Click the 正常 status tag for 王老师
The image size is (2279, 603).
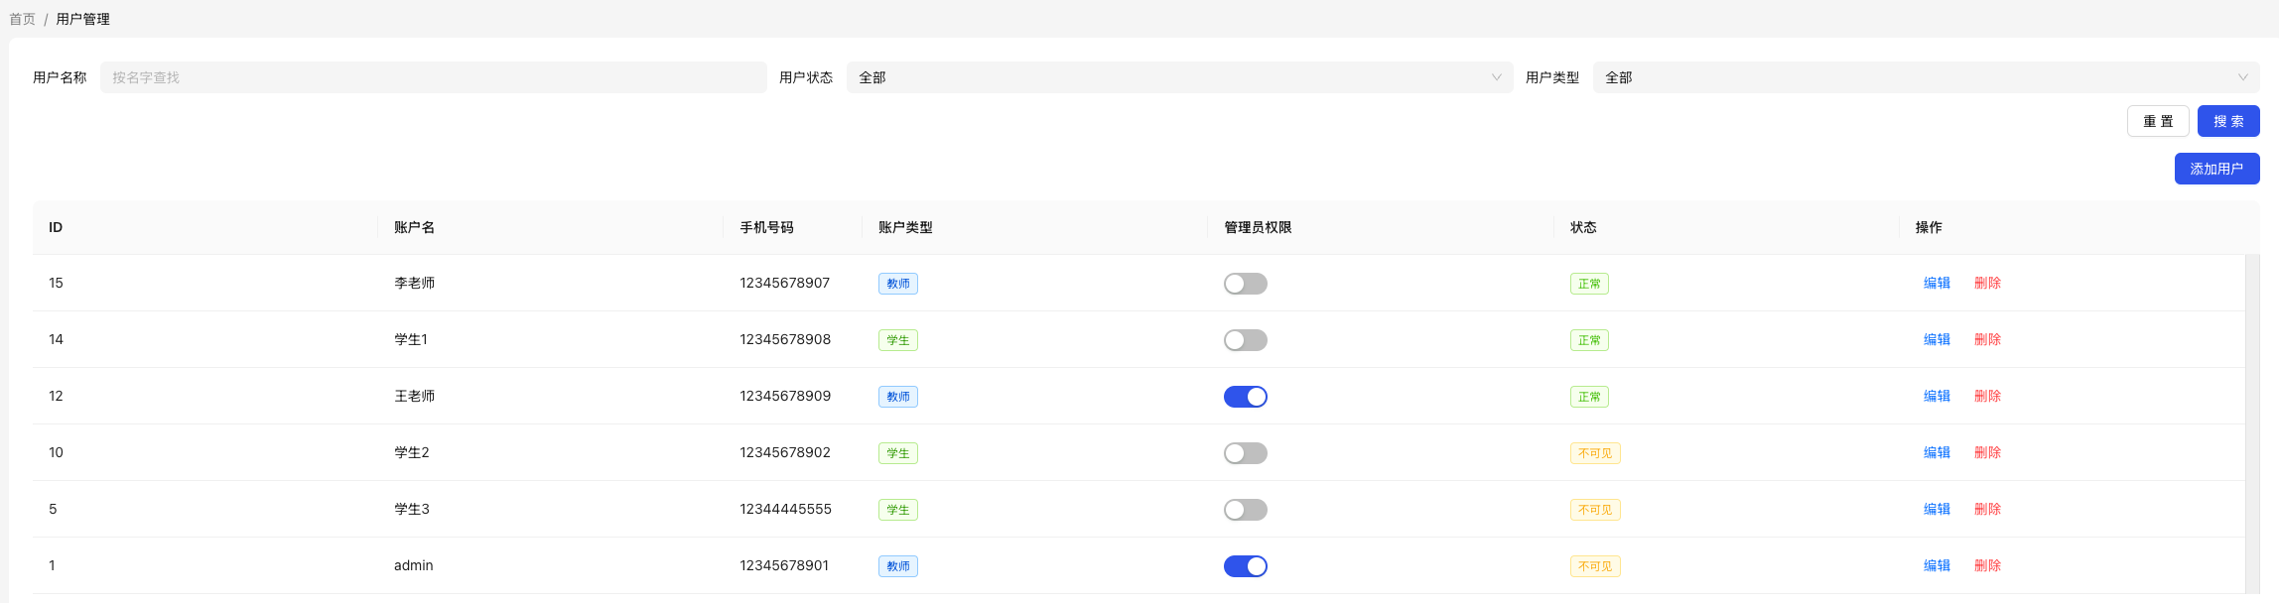tap(1589, 397)
